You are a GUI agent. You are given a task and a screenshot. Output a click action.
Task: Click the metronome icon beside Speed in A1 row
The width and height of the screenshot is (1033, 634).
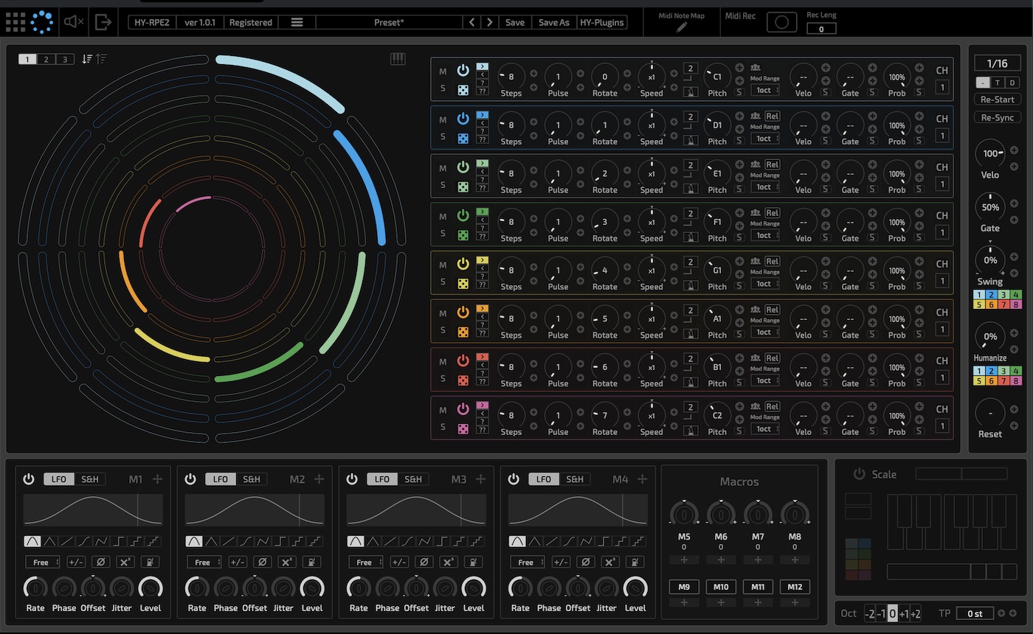(x=690, y=332)
